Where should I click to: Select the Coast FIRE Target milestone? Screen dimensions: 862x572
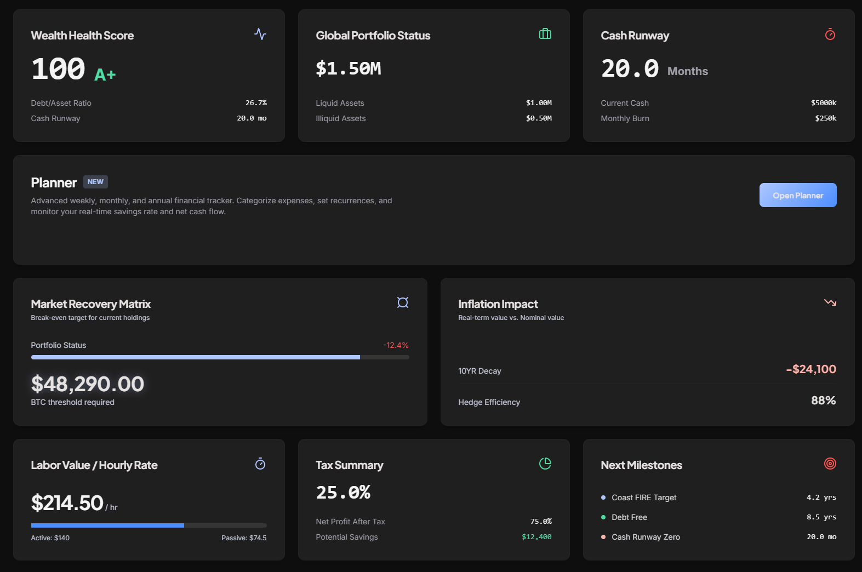644,497
